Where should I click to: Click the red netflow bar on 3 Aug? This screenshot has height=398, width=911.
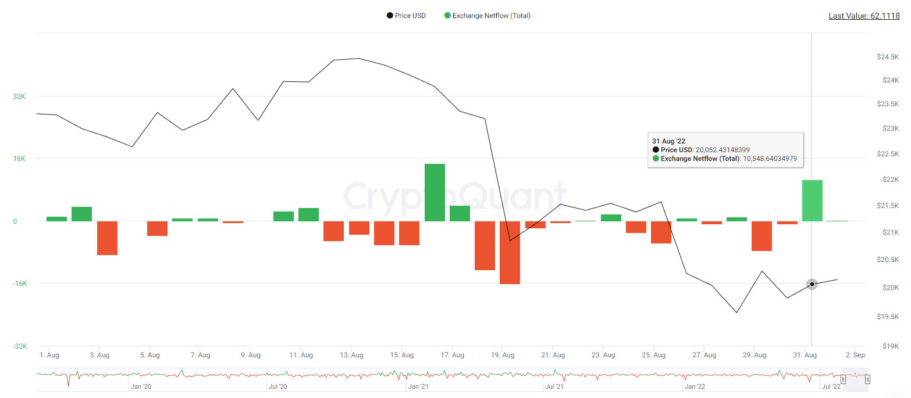[x=107, y=238]
